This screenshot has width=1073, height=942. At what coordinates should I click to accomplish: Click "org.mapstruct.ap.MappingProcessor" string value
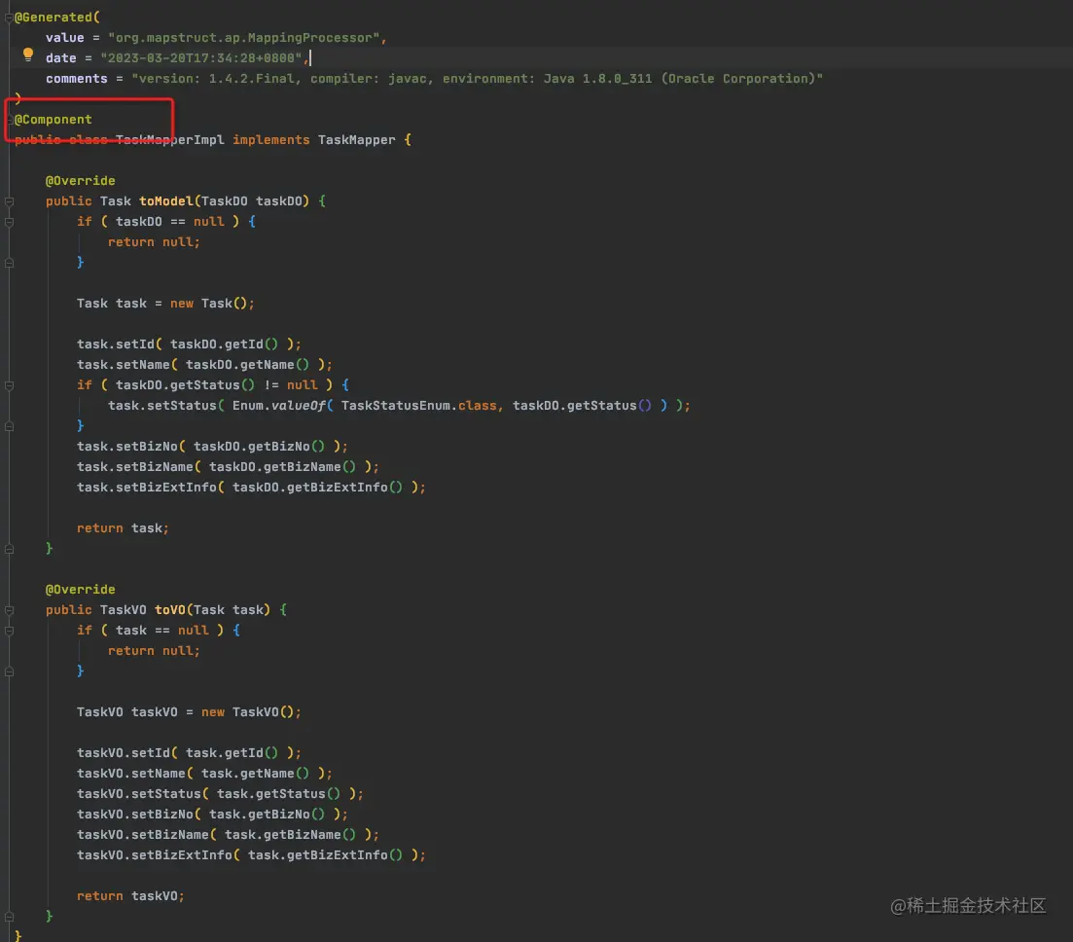(x=243, y=38)
